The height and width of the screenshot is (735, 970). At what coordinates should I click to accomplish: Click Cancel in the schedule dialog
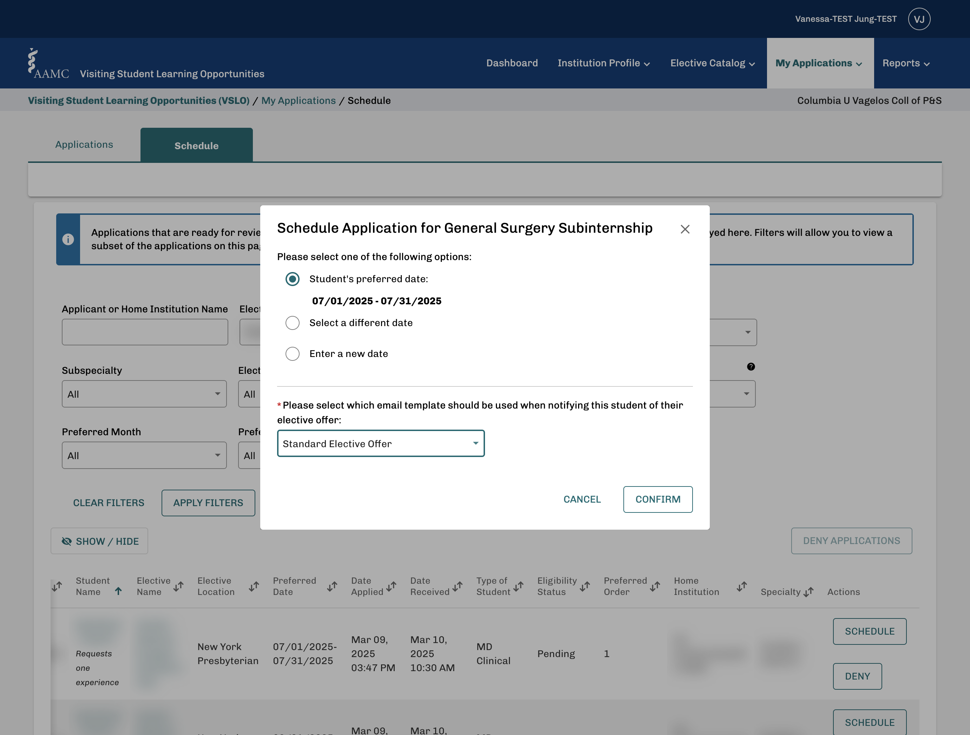582,499
